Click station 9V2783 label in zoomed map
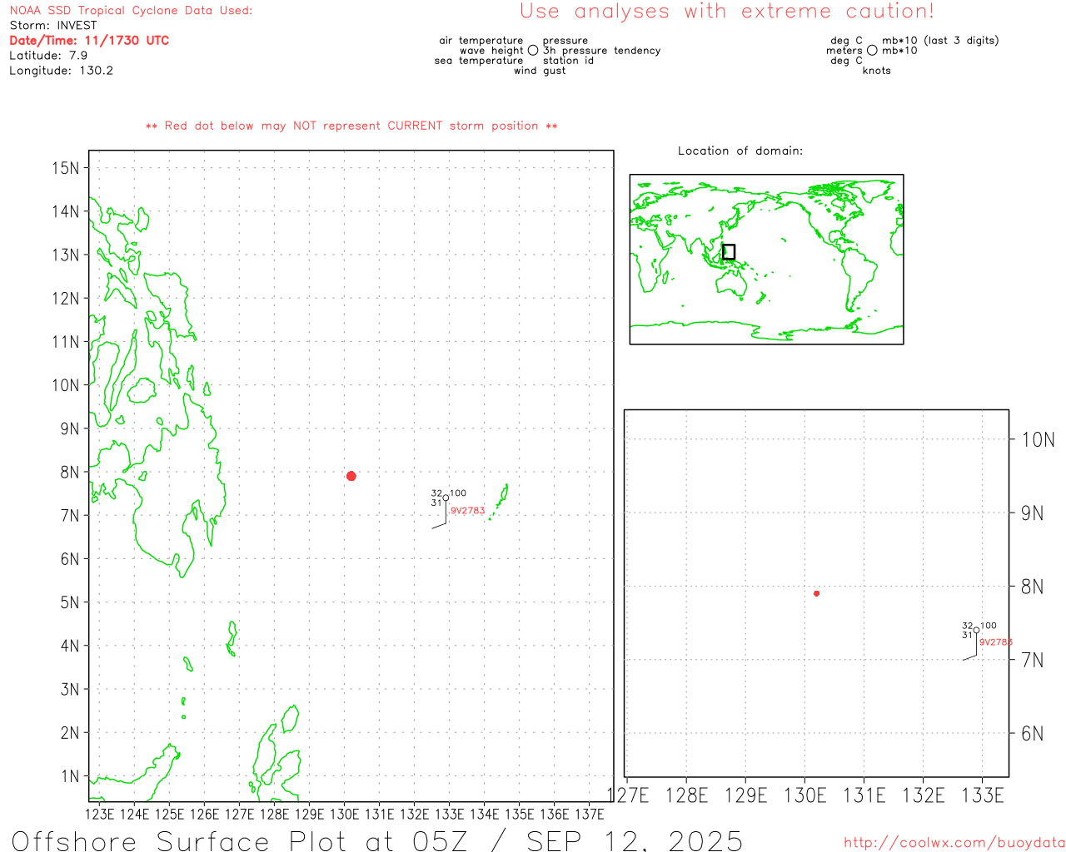 click(x=996, y=642)
